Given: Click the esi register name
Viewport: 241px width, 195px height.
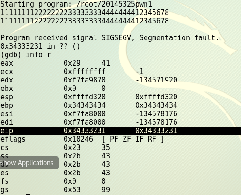Looking at the screenshot, I should [7, 114].
